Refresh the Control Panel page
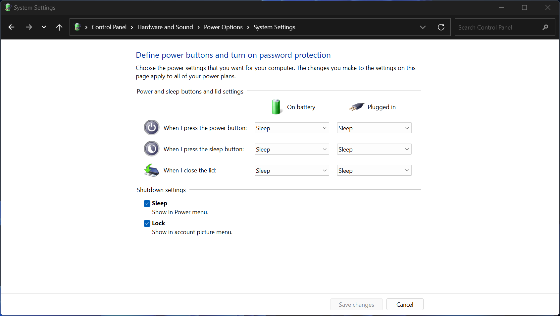The width and height of the screenshot is (560, 316). point(441,27)
